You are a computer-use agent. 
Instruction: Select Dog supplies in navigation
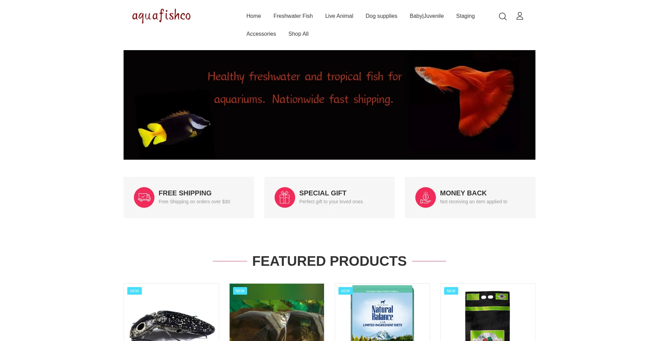pos(381,16)
